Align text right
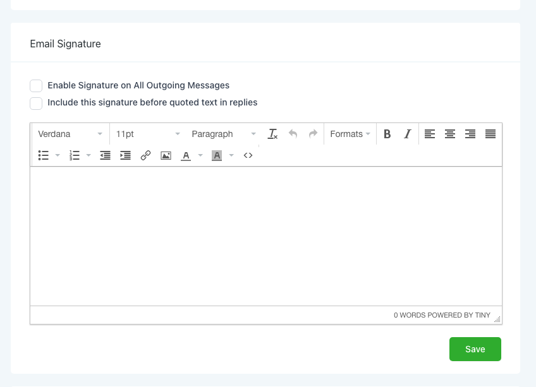 (470, 134)
